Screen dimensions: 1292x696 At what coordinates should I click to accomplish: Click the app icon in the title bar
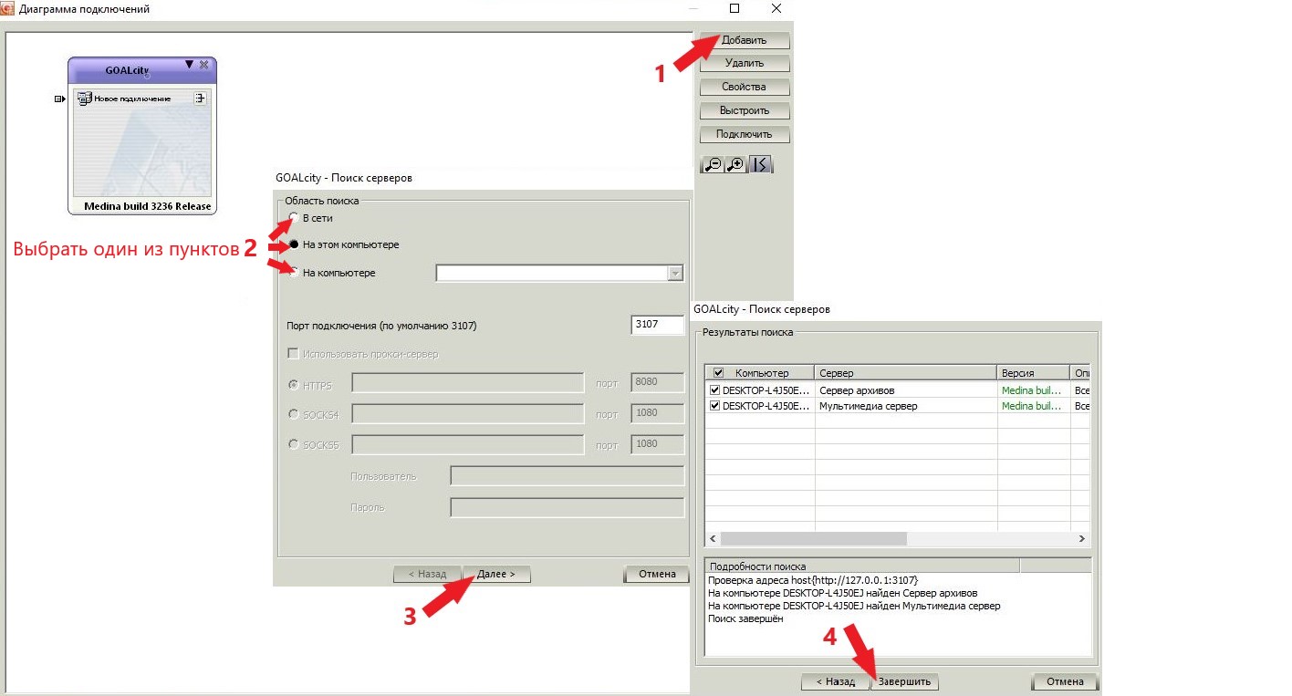[x=9, y=8]
